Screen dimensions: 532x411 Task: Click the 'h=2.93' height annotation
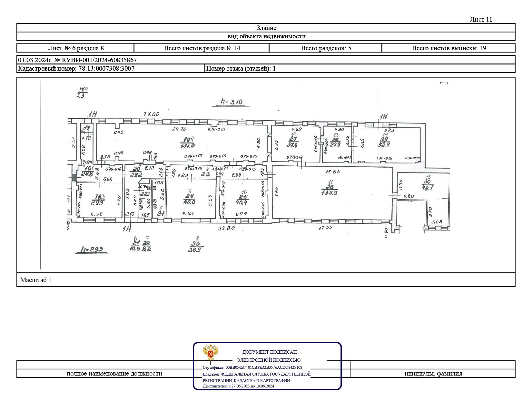(x=92, y=249)
